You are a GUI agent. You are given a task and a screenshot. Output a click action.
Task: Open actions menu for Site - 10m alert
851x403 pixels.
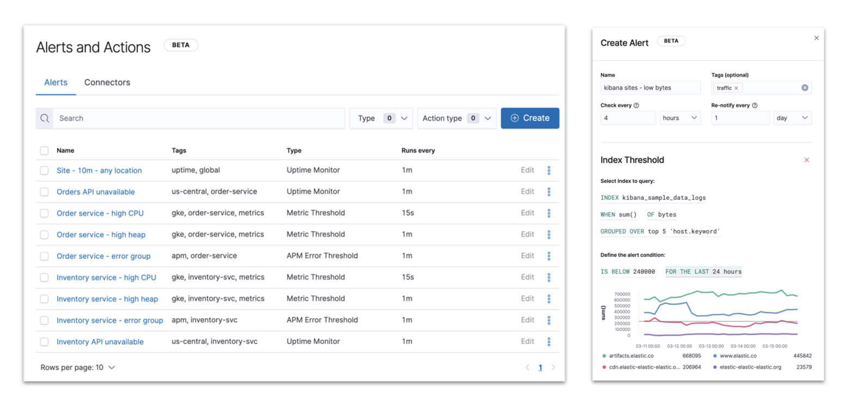tap(549, 170)
